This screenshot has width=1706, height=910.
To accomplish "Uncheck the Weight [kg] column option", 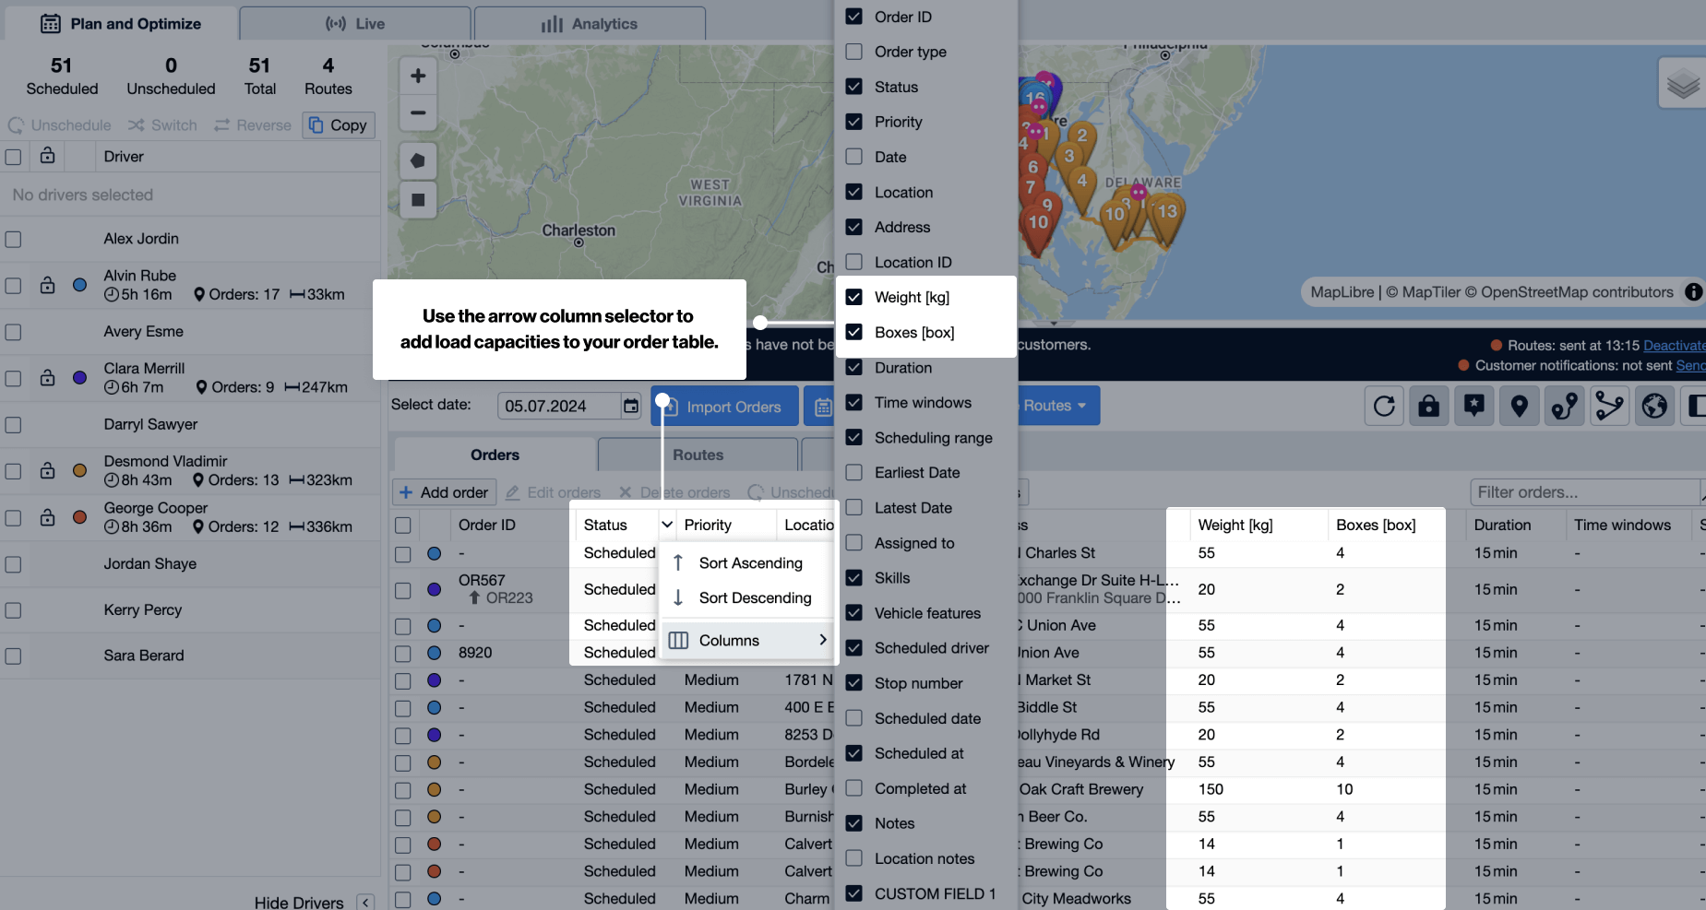I will pos(854,297).
